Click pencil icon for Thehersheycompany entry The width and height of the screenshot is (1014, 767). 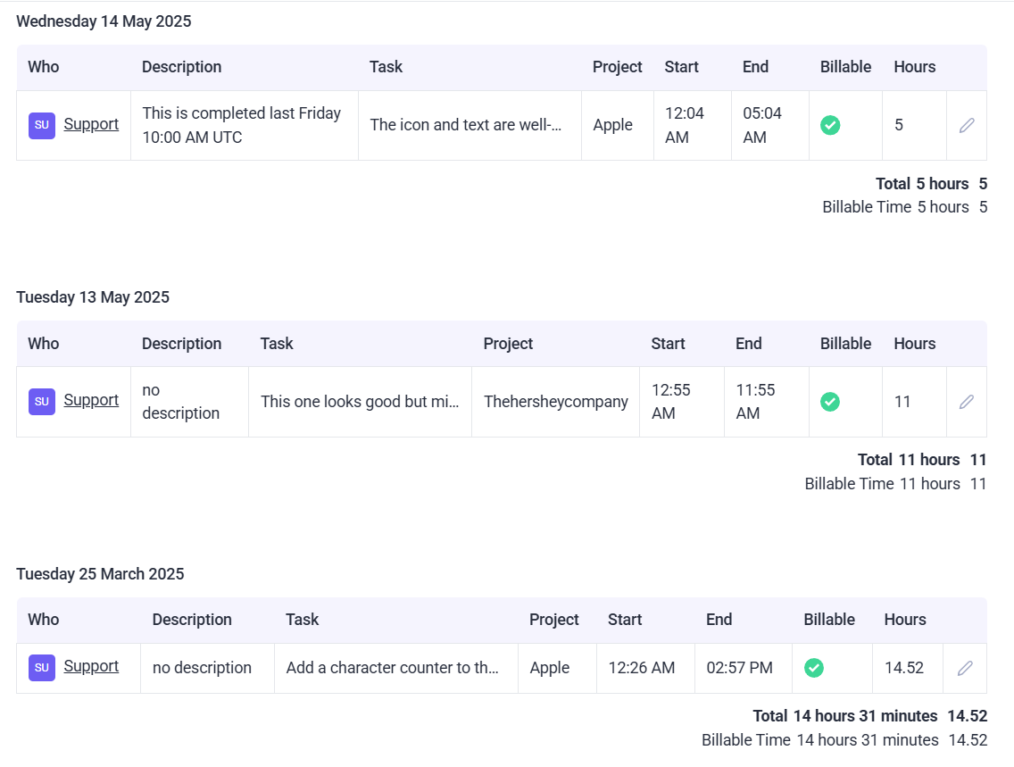point(967,402)
